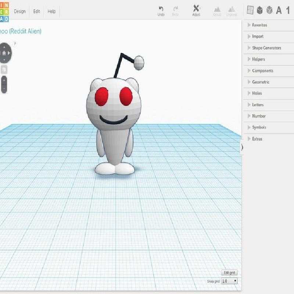Expand the Shape Generators section
This screenshot has width=294, height=294.
pos(269,48)
